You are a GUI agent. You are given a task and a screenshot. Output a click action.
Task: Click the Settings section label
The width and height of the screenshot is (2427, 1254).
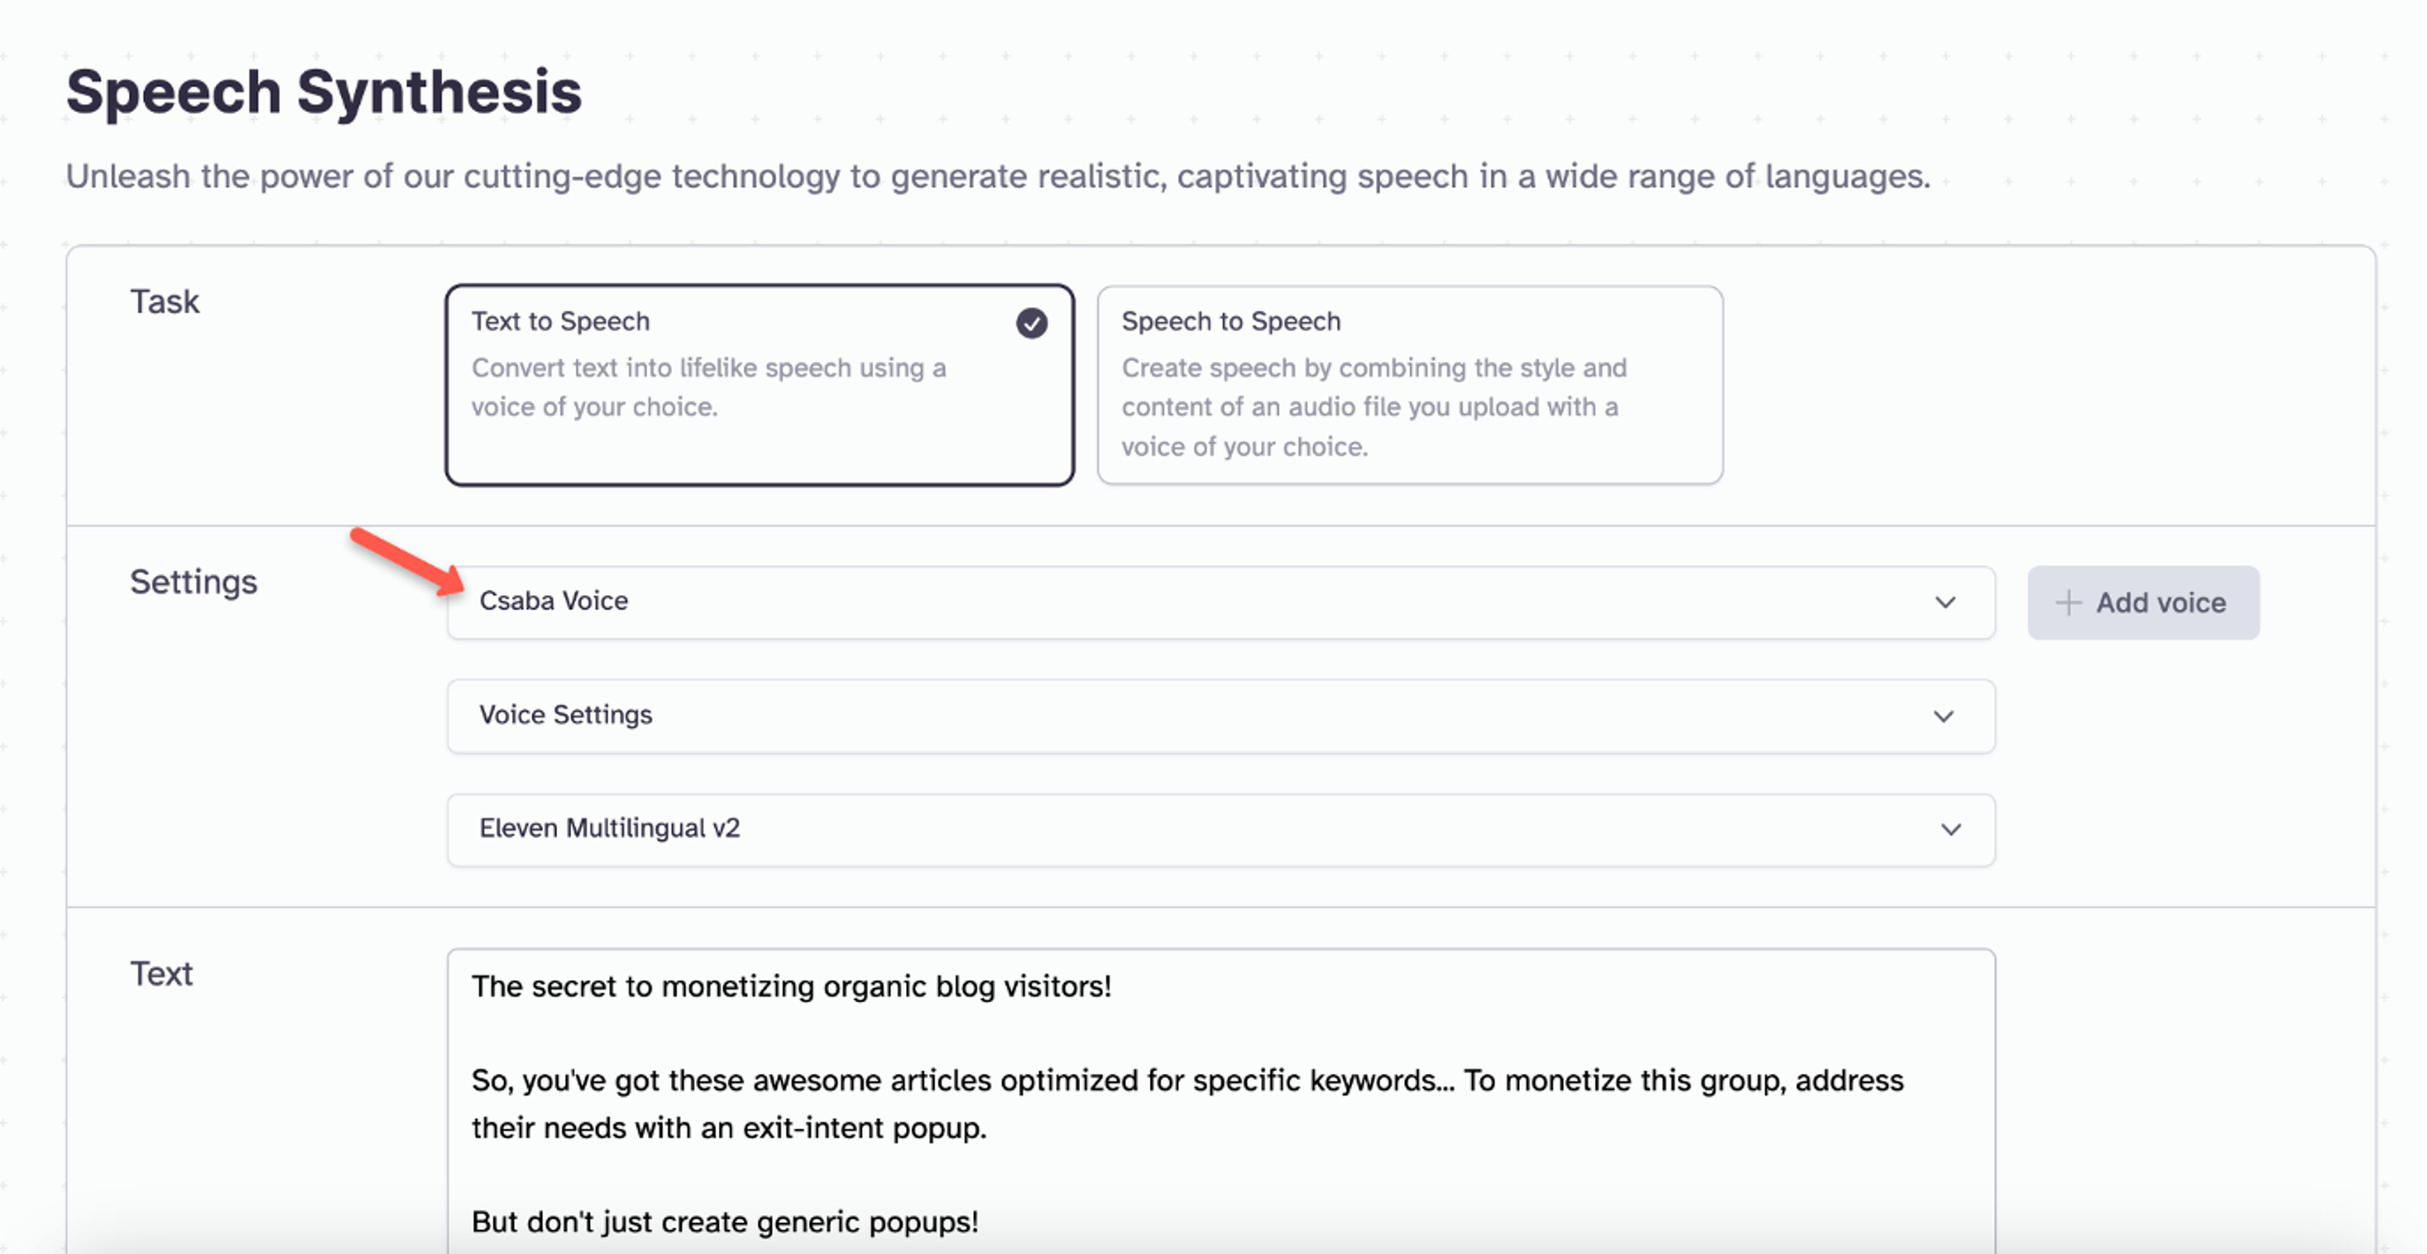(194, 582)
